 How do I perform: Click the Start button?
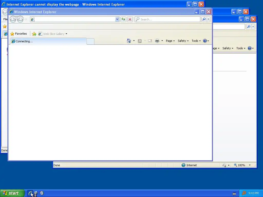click(12, 193)
